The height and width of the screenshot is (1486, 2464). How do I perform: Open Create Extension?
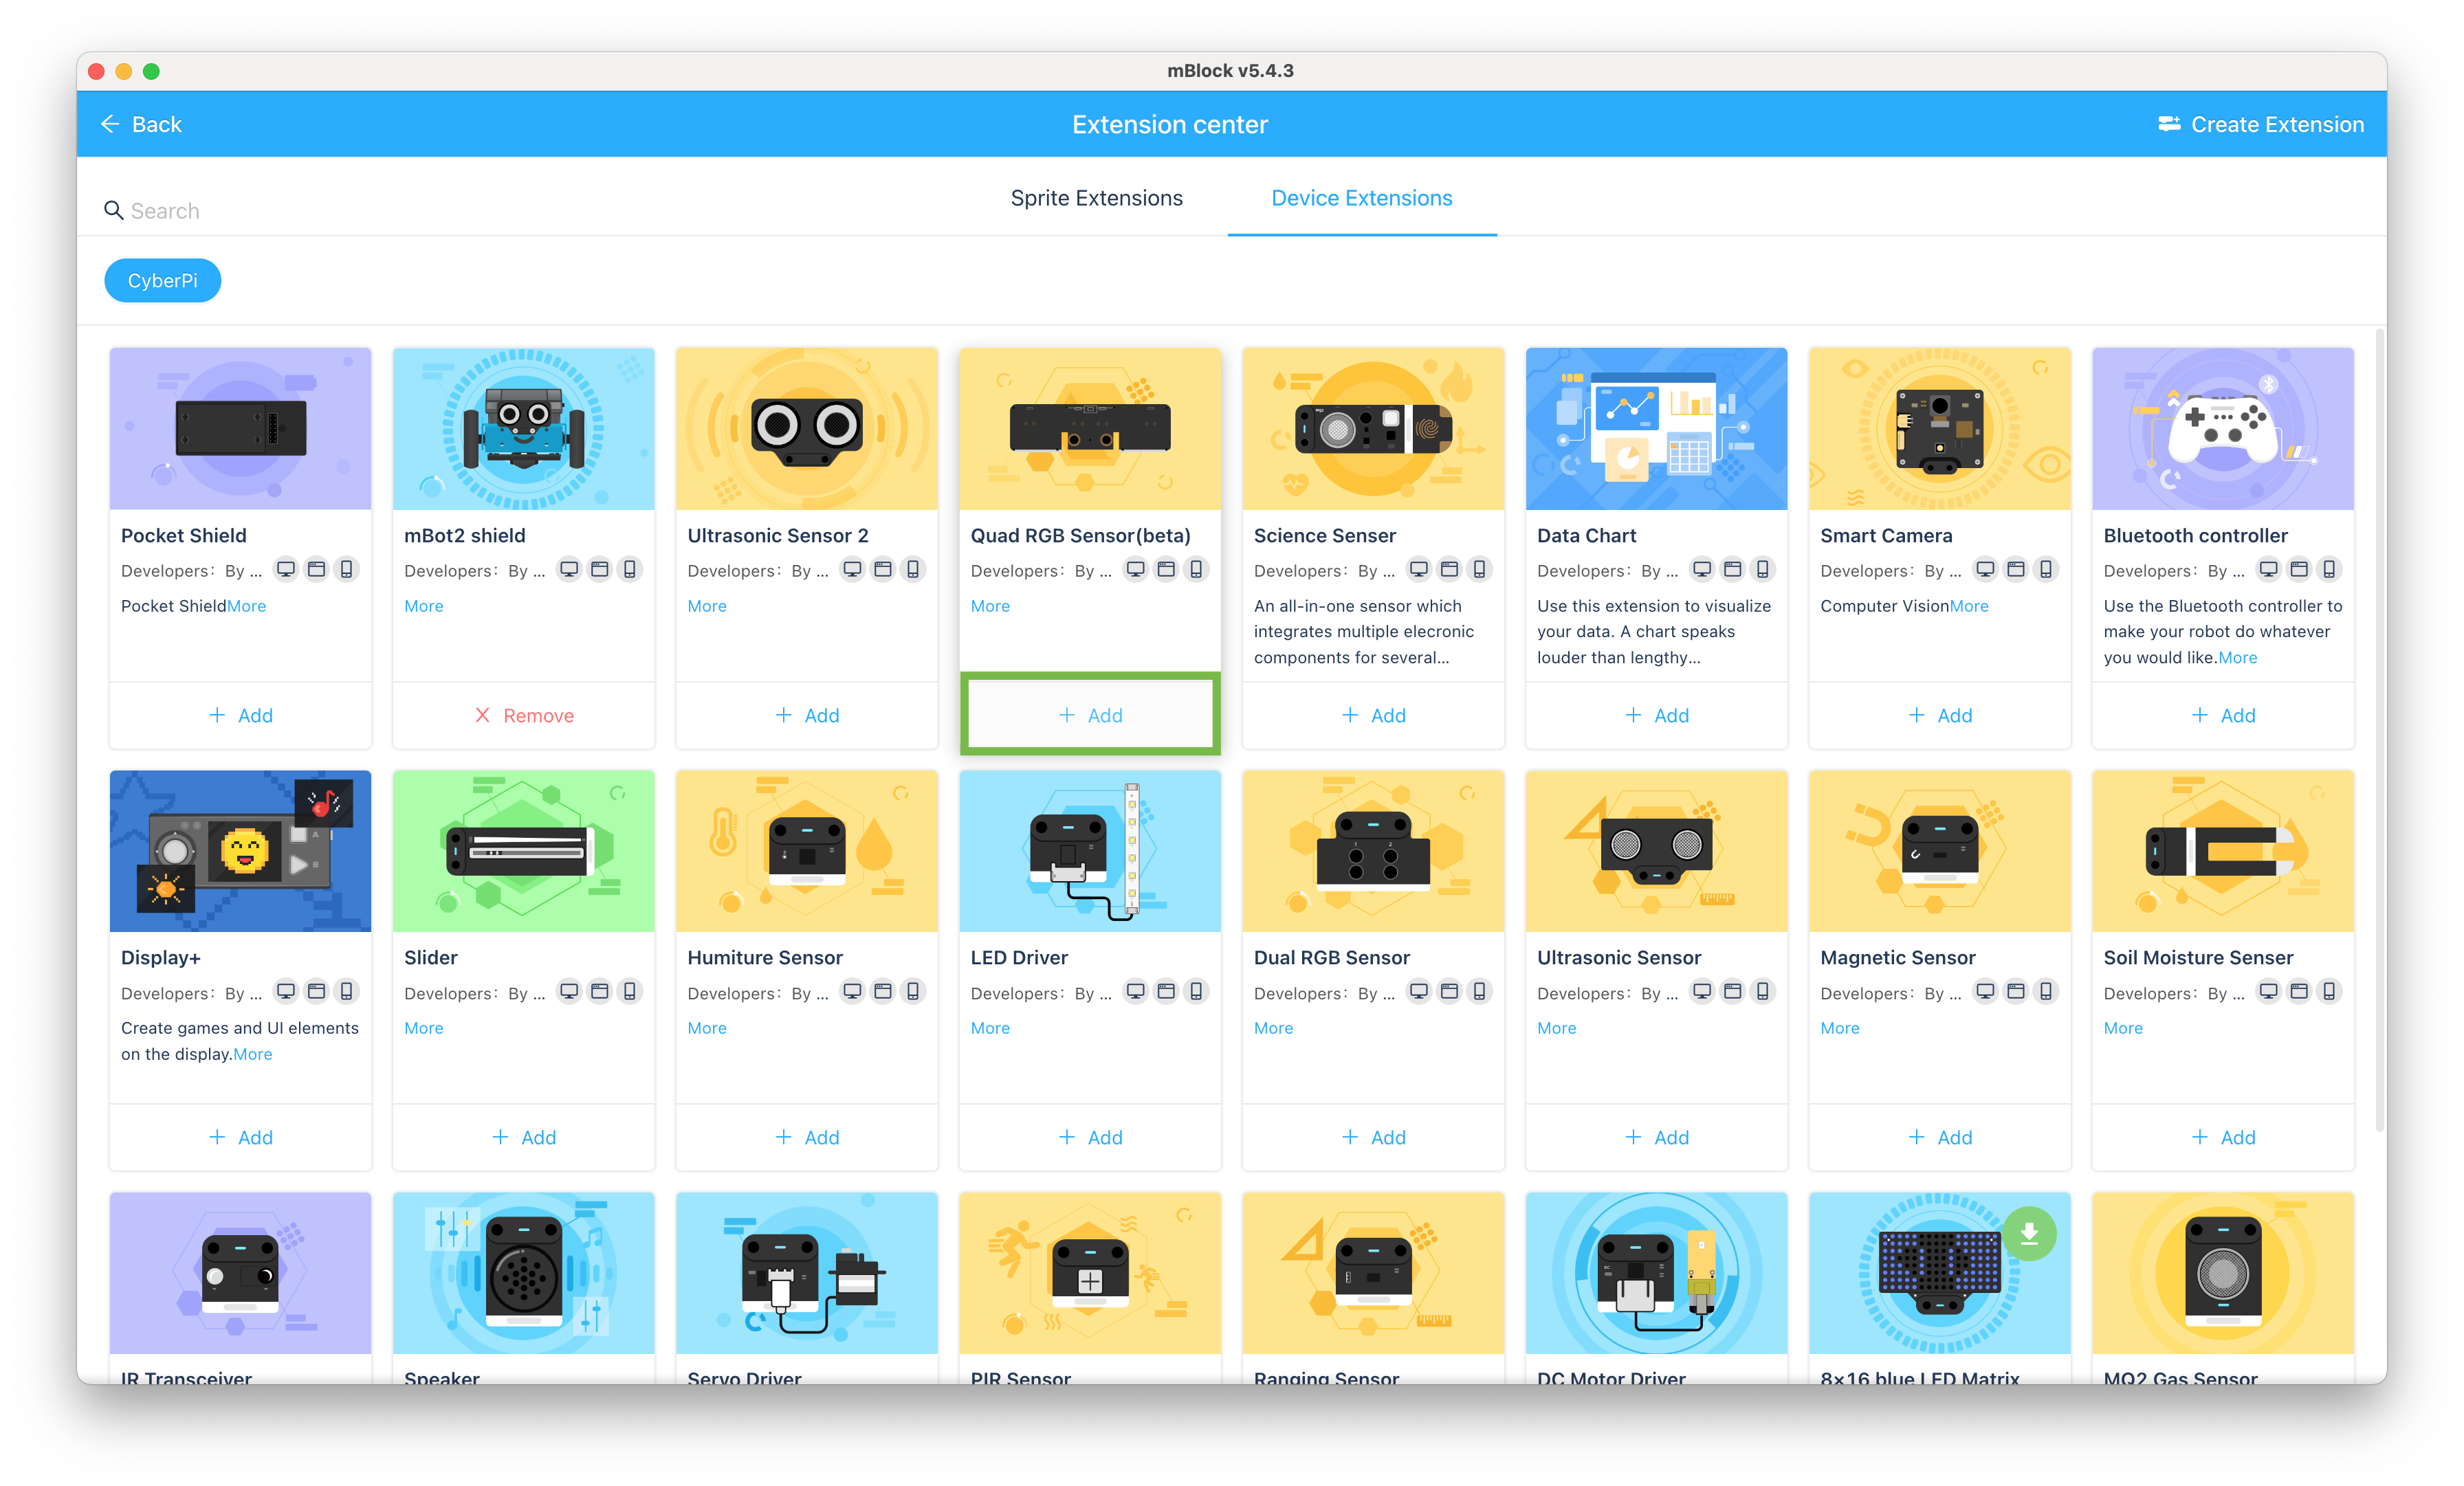2260,124
